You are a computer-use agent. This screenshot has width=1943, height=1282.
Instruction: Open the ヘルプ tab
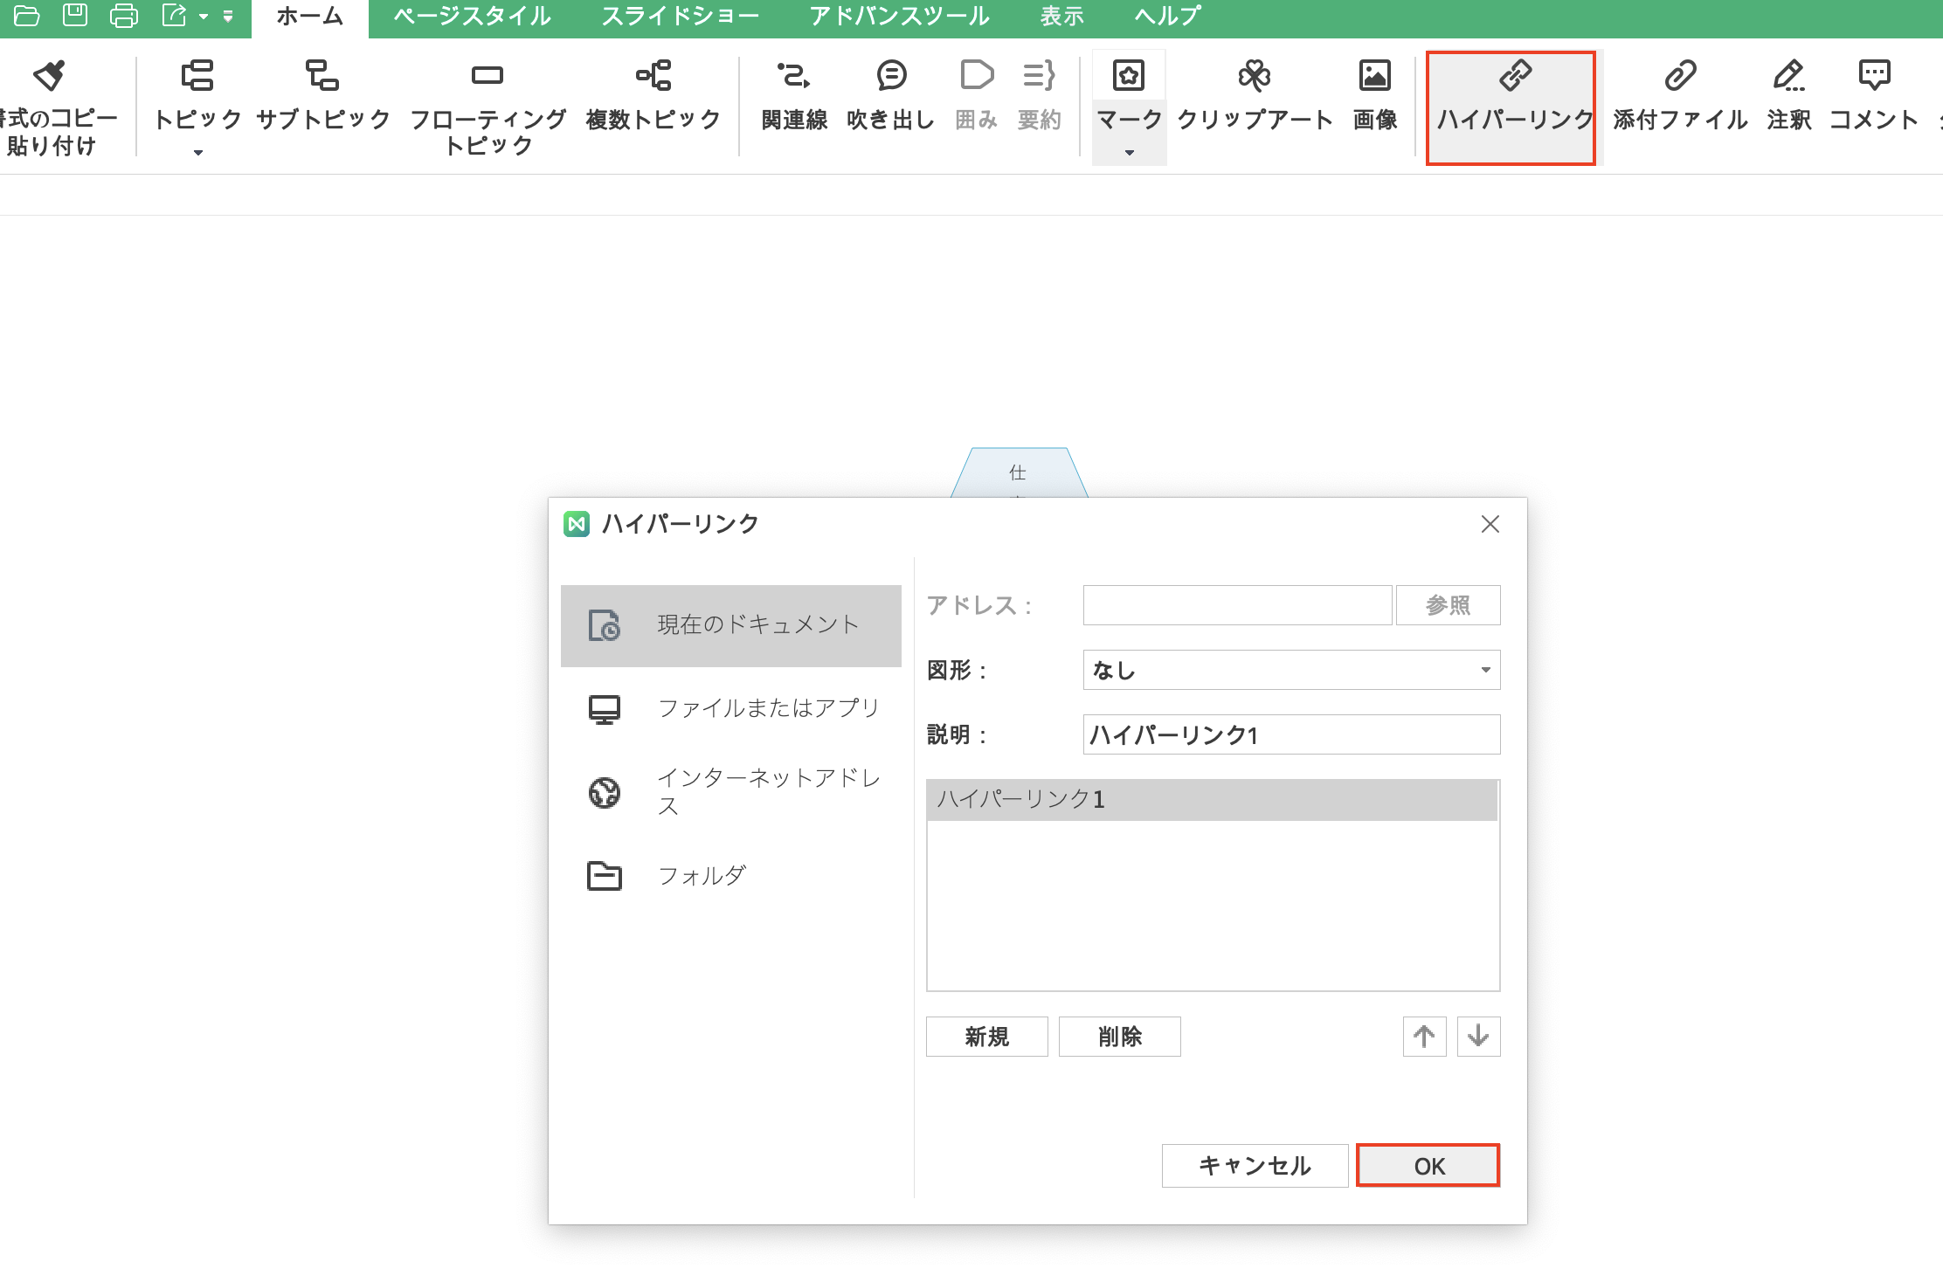pyautogui.click(x=1167, y=17)
